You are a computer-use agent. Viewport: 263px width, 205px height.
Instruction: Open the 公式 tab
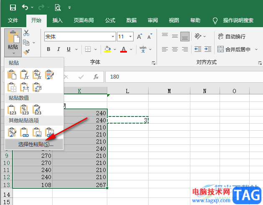coord(110,20)
